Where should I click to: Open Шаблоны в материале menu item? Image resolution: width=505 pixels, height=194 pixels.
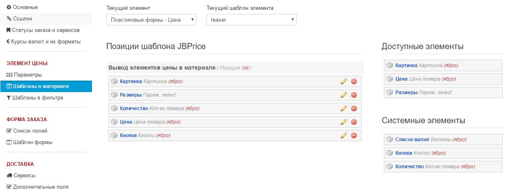pos(41,86)
